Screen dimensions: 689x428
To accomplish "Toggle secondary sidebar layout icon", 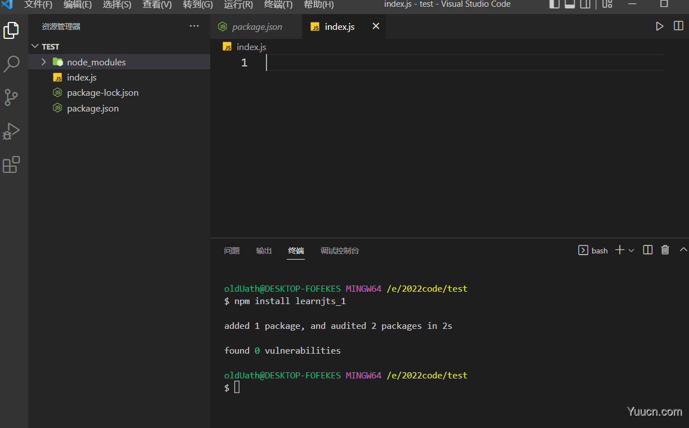I will pos(585,5).
